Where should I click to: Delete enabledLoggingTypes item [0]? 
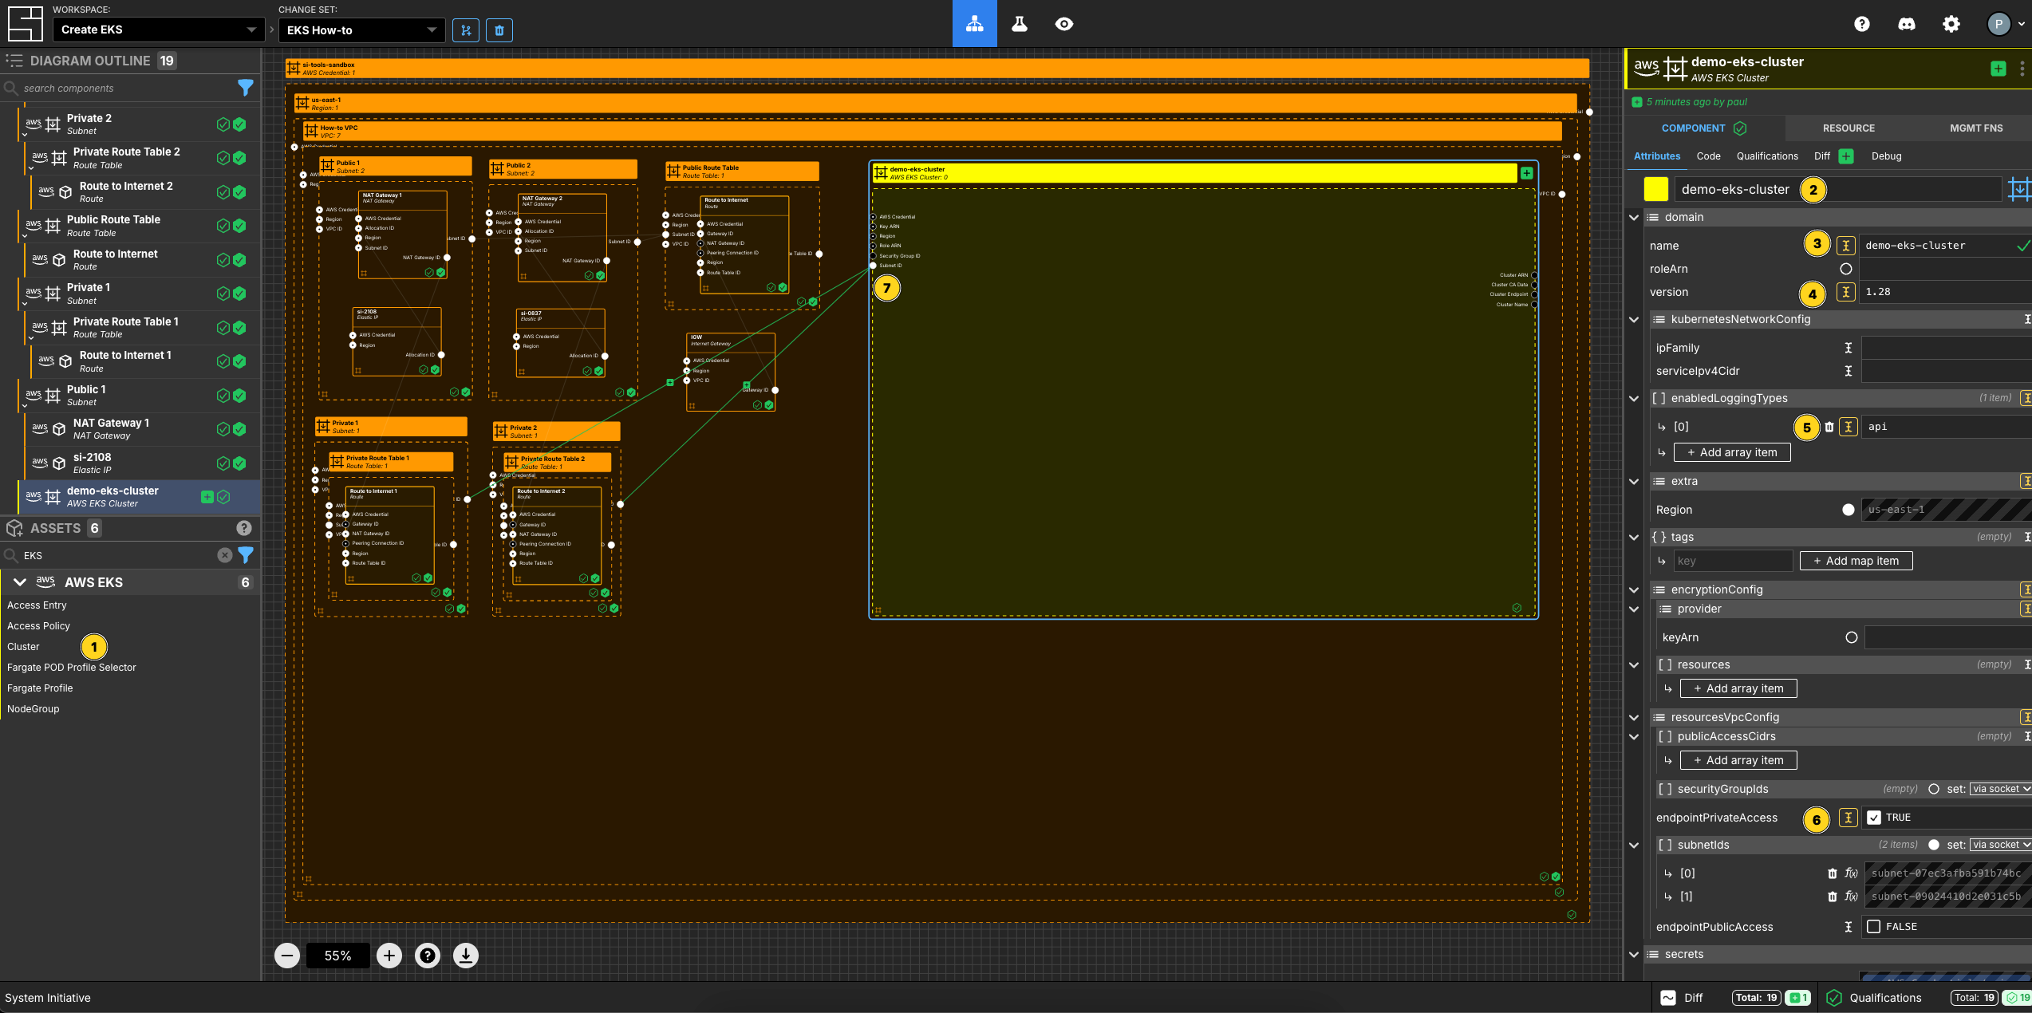point(1829,427)
